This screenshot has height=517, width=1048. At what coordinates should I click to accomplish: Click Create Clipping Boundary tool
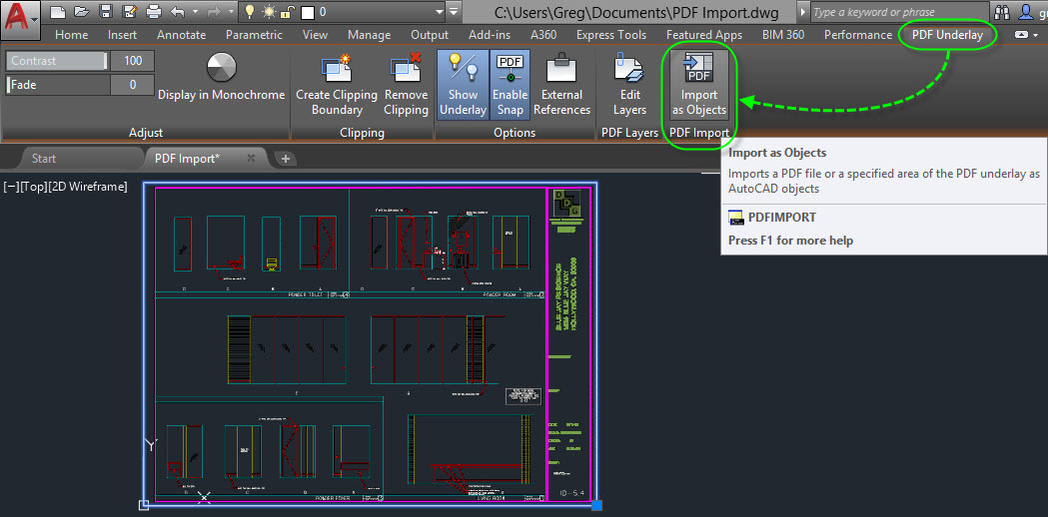pyautogui.click(x=337, y=86)
